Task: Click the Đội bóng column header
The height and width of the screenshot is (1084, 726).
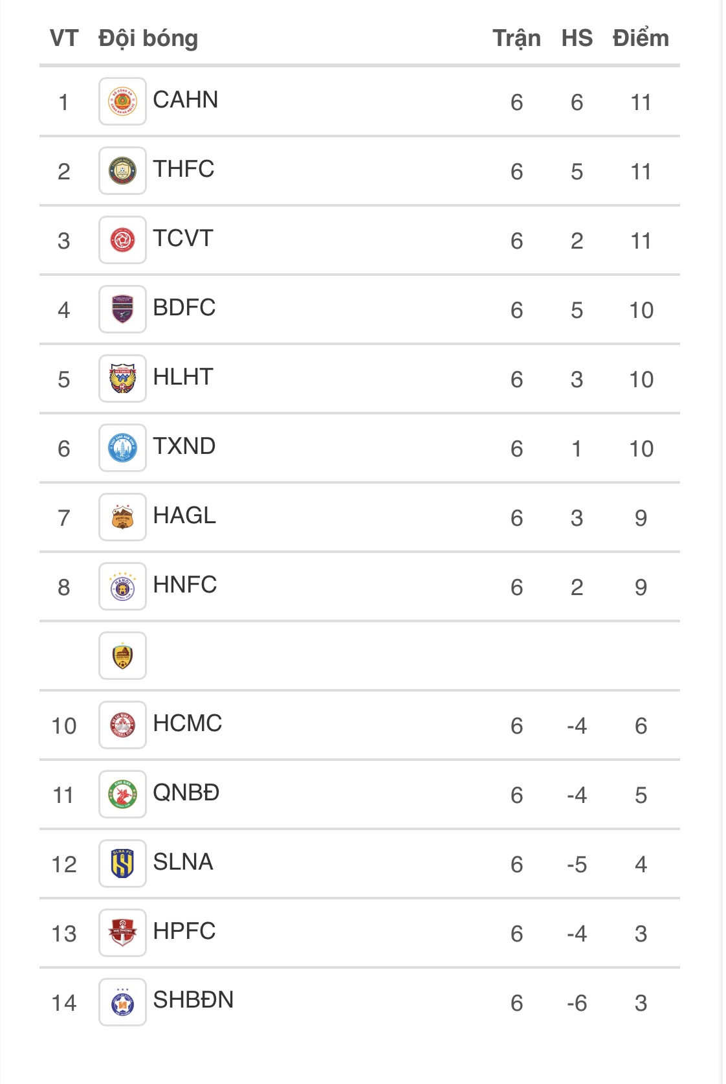Action: (148, 38)
